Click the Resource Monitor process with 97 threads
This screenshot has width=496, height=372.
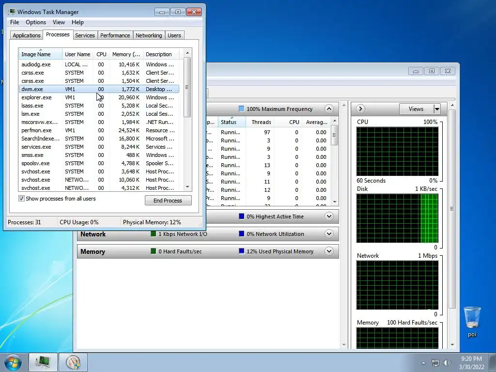(267, 132)
